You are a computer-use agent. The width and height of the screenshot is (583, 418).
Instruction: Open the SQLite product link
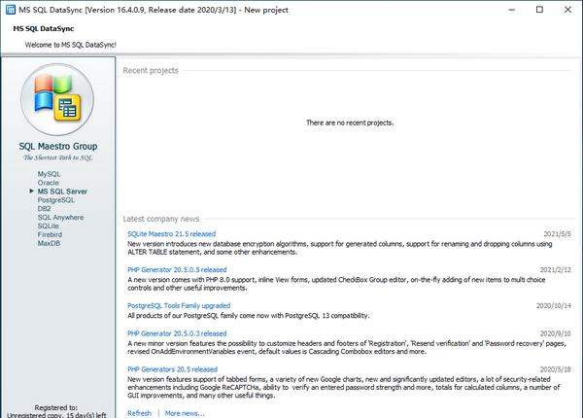point(48,226)
